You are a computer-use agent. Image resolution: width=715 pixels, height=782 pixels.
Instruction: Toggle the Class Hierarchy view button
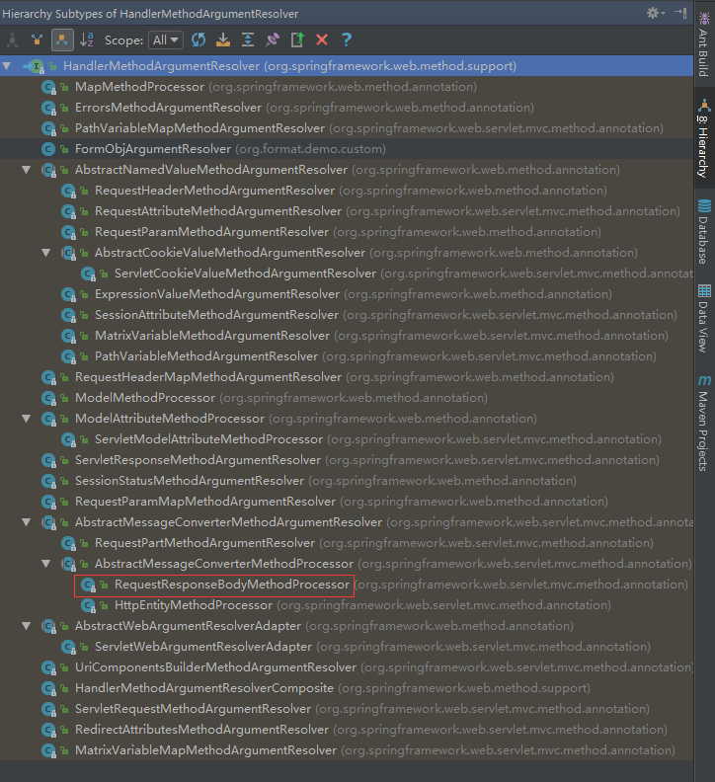coord(13,39)
